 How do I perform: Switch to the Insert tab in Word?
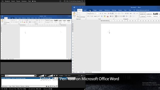tap(85, 10)
